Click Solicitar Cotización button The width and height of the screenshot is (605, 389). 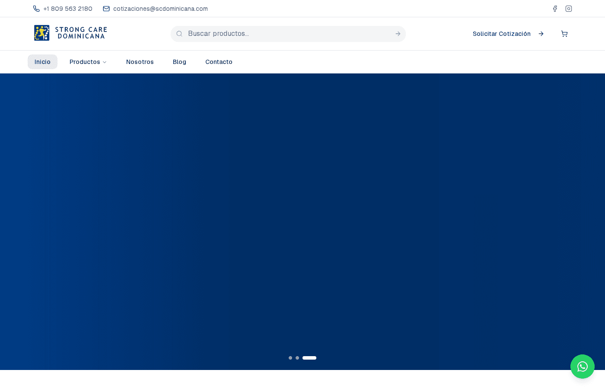click(x=508, y=34)
